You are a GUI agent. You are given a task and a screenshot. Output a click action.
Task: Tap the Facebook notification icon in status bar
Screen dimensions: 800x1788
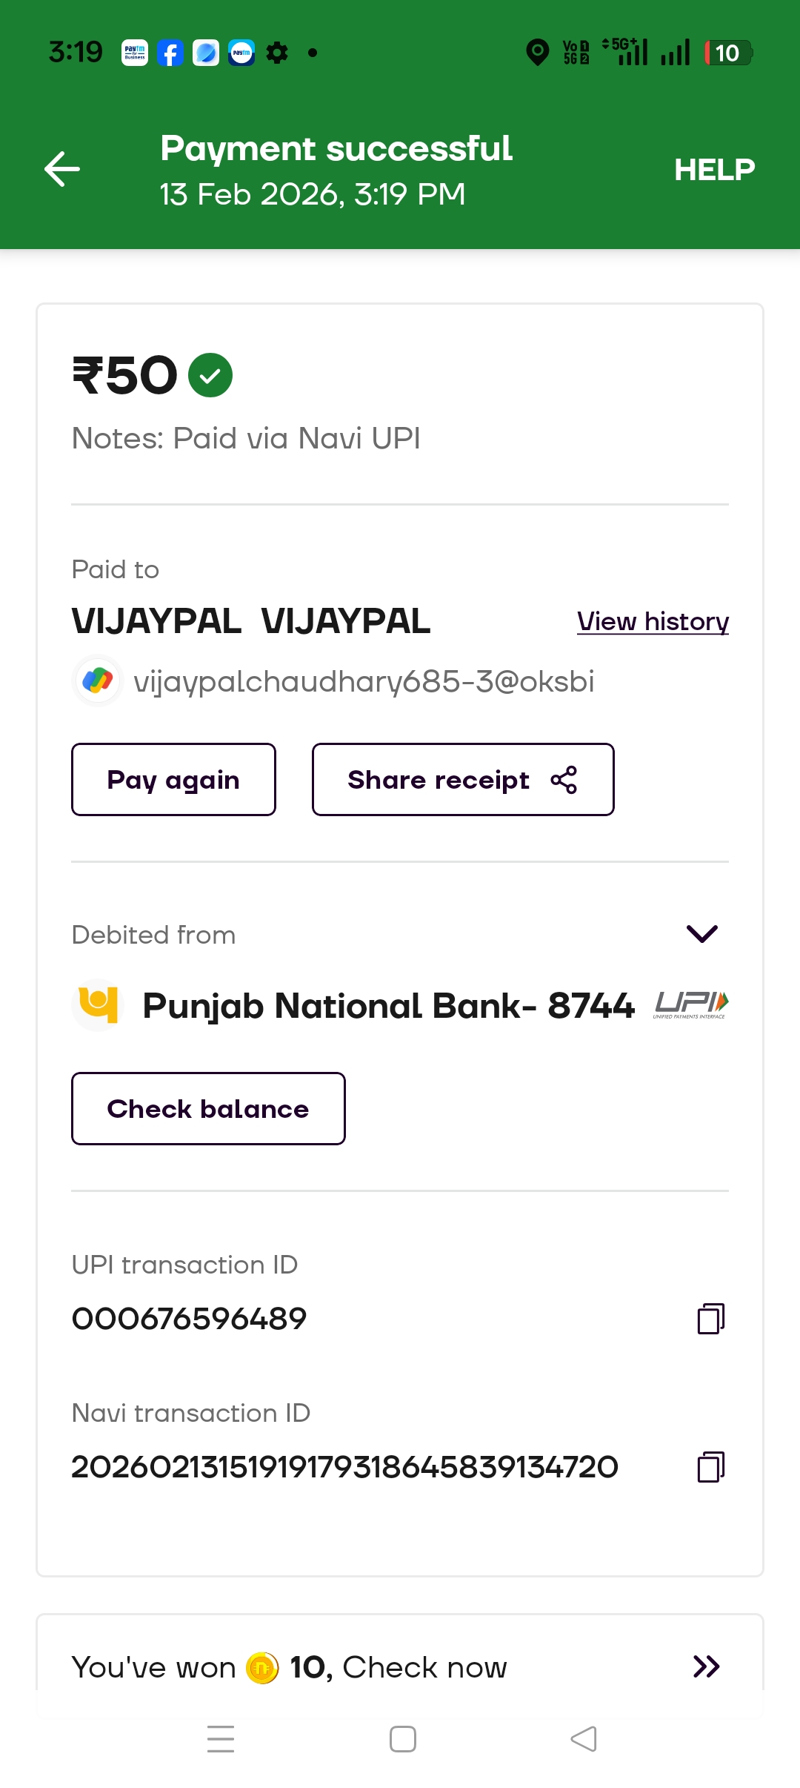170,53
